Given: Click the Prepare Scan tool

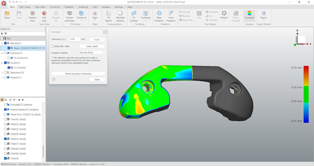Looking at the screenshot, I should click(x=32, y=16).
